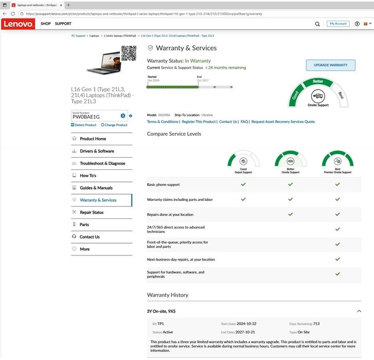Click Good Depot Support gauge icon
This screenshot has height=360, width=374.
[x=243, y=161]
